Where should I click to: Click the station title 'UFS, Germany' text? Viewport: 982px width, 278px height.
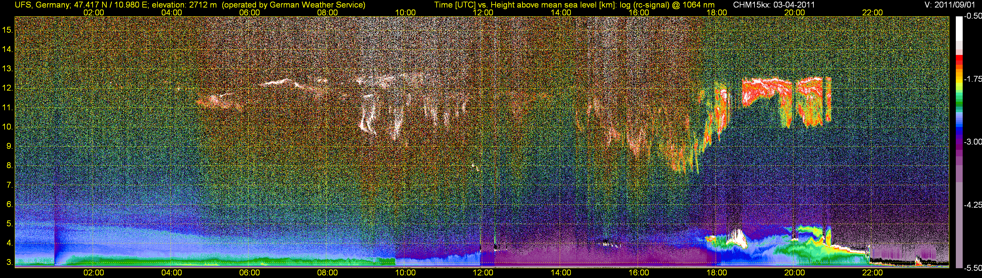[41, 5]
